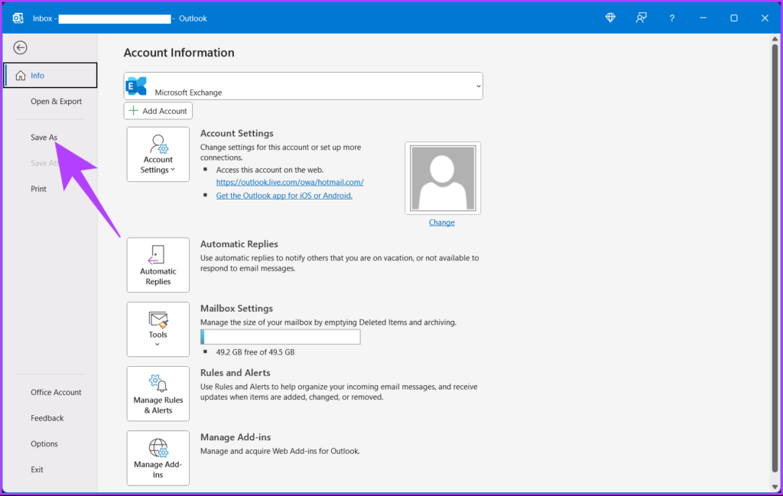
Task: Click the Add Account button
Action: click(158, 111)
